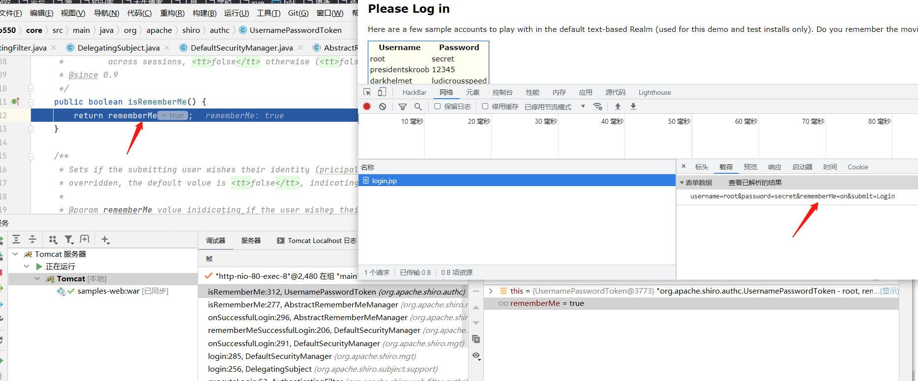This screenshot has height=381, width=918.
Task: Open the Cookie tab in request details
Action: tap(858, 167)
